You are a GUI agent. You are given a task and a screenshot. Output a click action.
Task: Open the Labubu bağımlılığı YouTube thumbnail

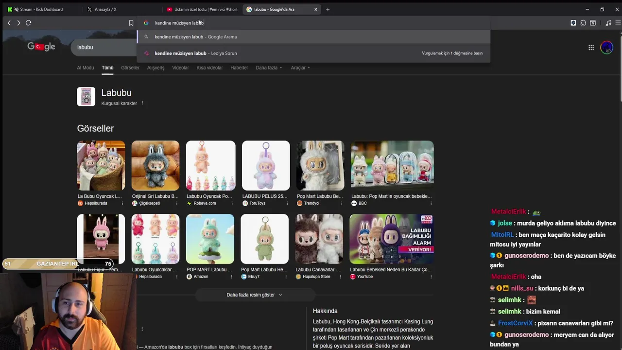(x=391, y=239)
